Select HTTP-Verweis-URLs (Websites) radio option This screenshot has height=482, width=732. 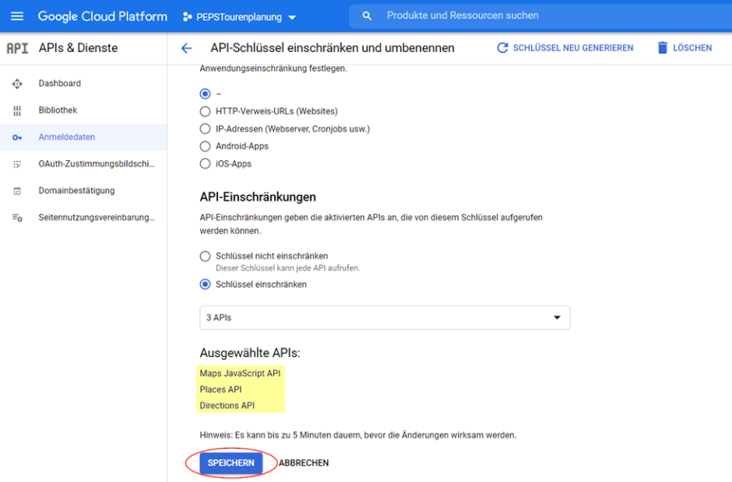point(205,111)
